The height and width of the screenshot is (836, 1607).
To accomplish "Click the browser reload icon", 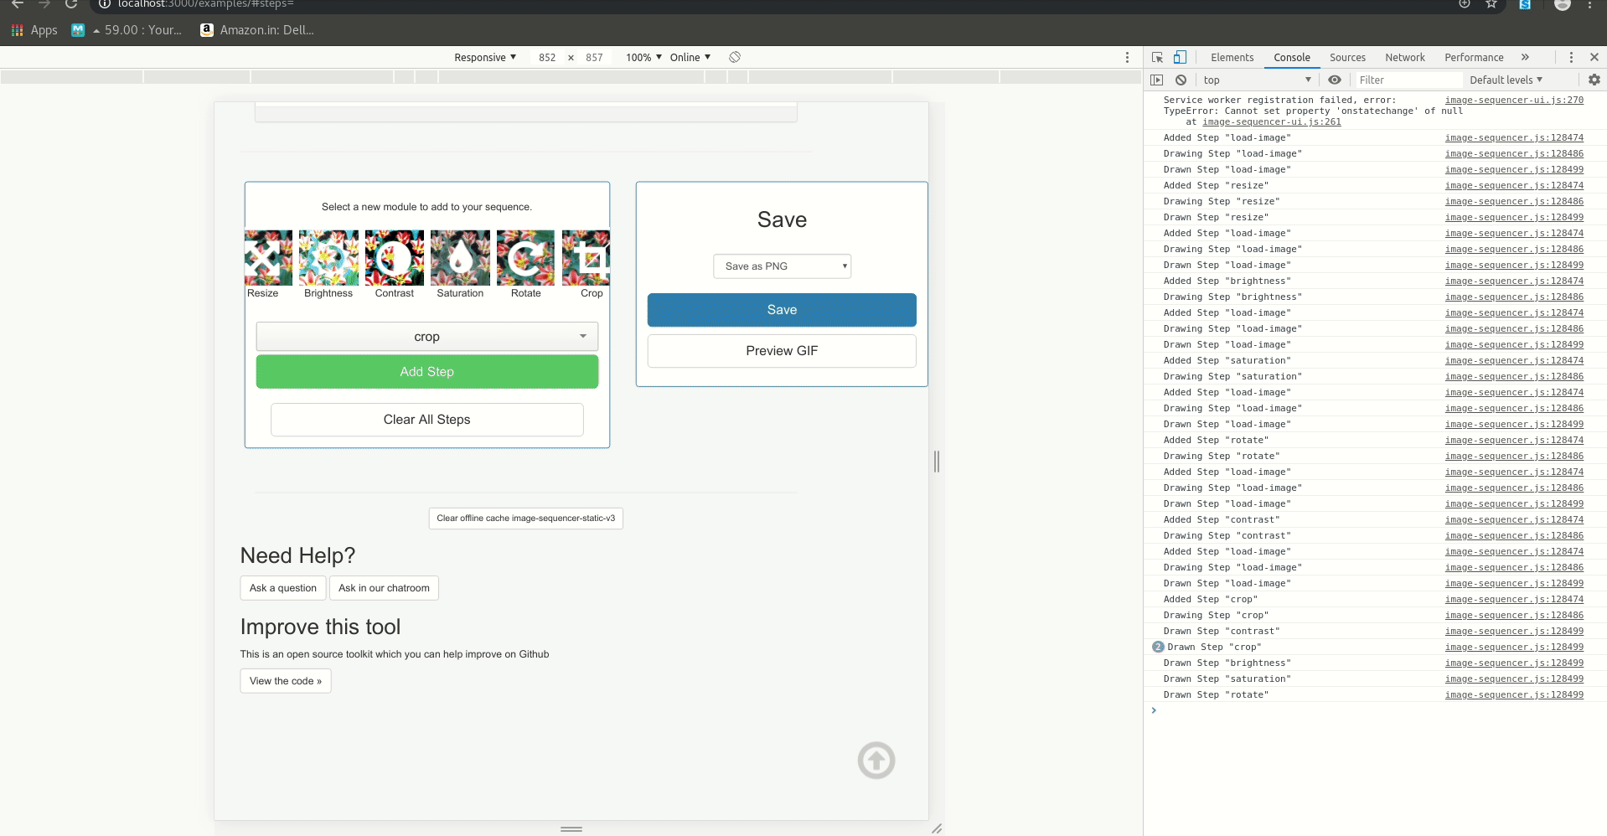I will click(71, 4).
